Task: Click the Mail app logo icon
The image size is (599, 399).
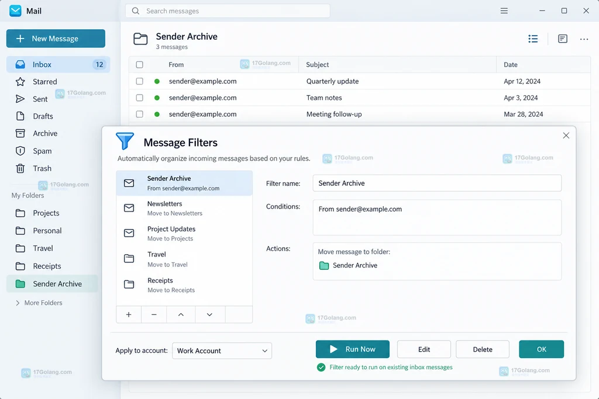Action: coord(15,11)
